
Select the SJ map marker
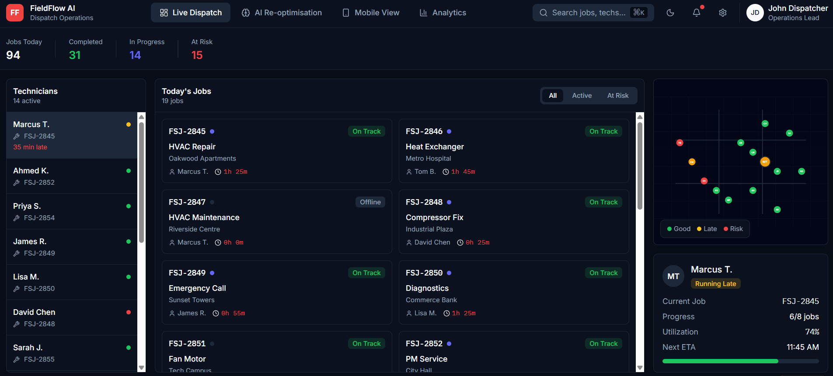[789, 133]
